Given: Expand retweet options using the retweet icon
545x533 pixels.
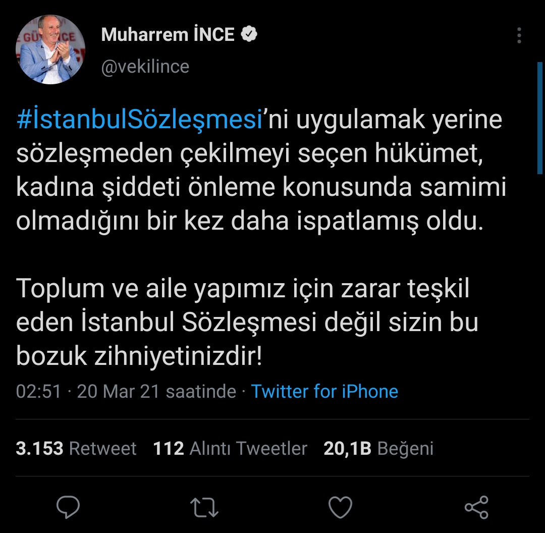Looking at the screenshot, I should pyautogui.click(x=205, y=507).
